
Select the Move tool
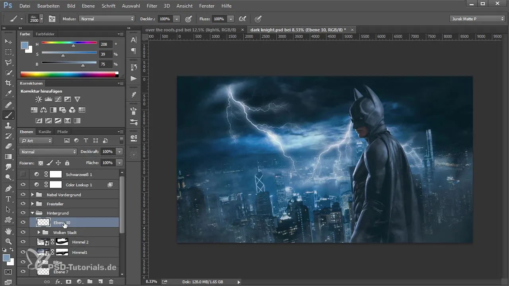8,41
